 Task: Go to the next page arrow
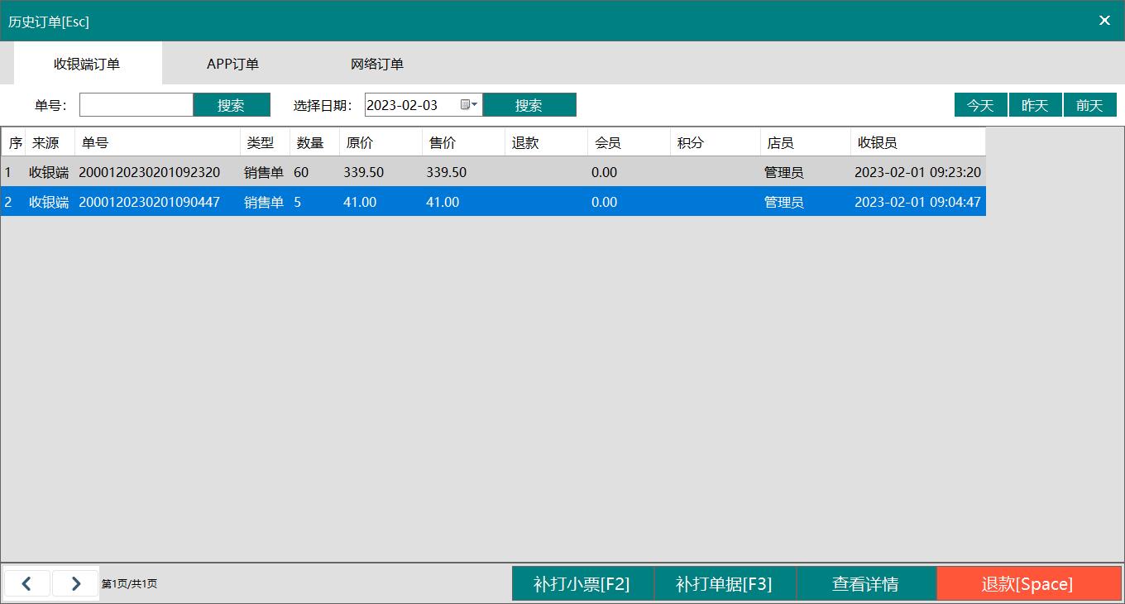75,583
